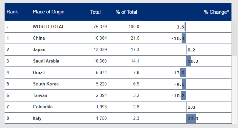Select the Colombia row name

coord(43,107)
